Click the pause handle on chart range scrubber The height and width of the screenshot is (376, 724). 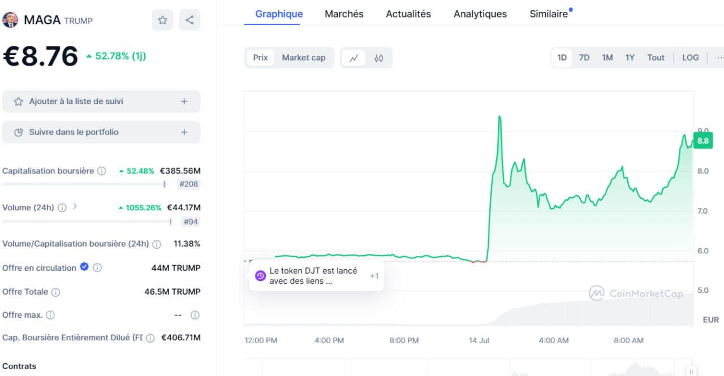pyautogui.click(x=691, y=371)
